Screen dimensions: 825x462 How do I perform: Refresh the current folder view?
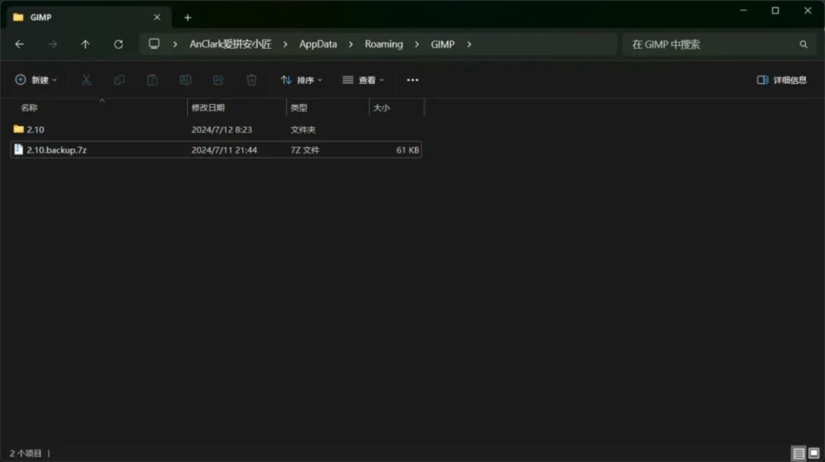click(118, 44)
